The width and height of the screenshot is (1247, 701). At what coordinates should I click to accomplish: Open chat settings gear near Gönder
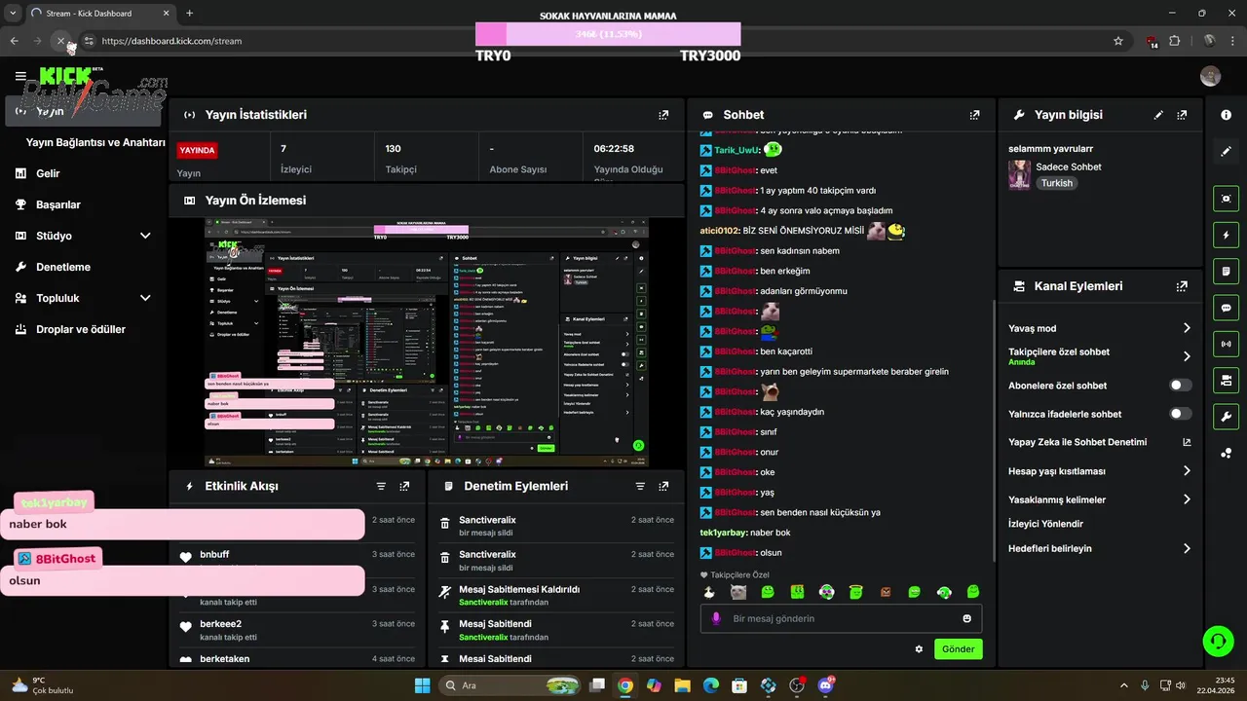pyautogui.click(x=919, y=648)
